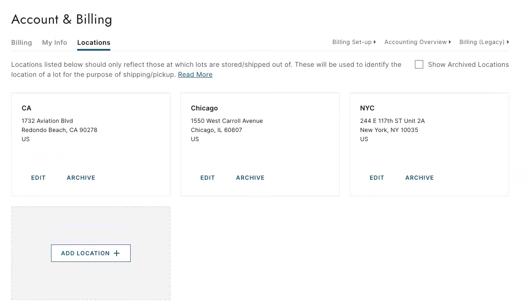Click the Account & Billing page heading
Image resolution: width=529 pixels, height=308 pixels.
pos(62,20)
